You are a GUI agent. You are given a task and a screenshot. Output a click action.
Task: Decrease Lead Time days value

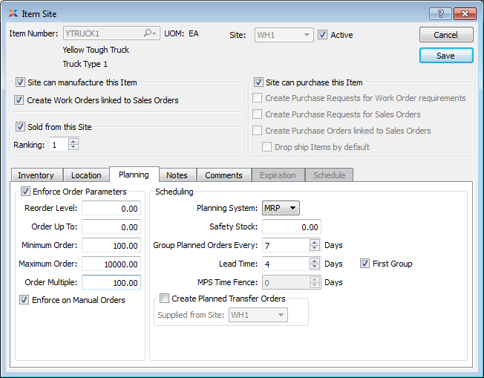pyautogui.click(x=315, y=267)
